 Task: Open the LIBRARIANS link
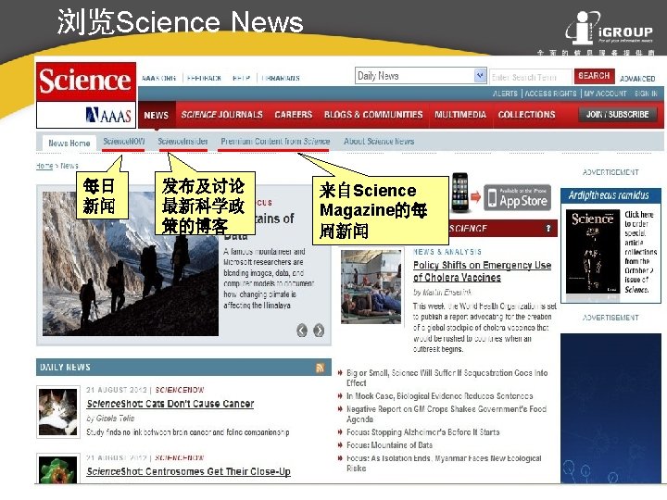point(281,78)
